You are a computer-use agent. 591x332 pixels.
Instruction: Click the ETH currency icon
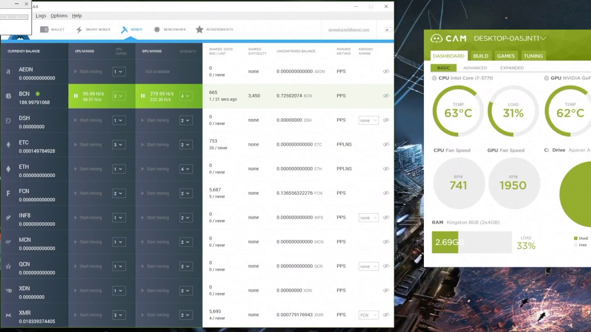point(8,169)
